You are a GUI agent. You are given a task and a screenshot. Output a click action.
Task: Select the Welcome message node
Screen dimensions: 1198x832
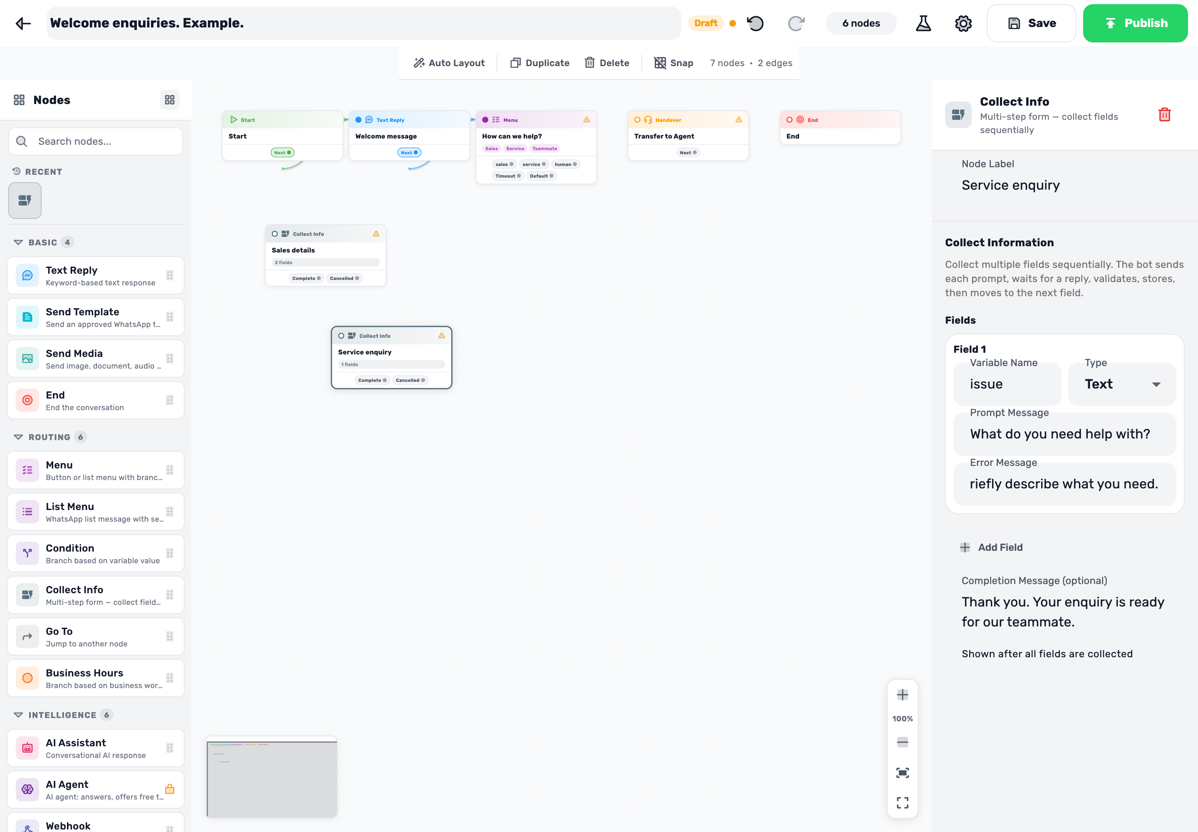(x=409, y=136)
